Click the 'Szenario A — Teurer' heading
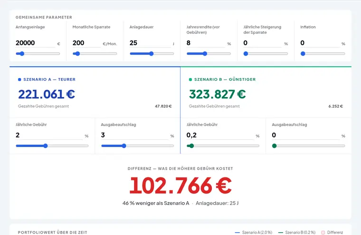The width and height of the screenshot is (361, 235). [x=49, y=79]
